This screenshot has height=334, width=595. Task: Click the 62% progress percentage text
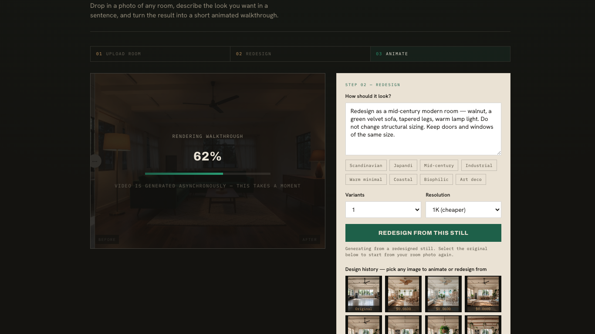pos(207,157)
